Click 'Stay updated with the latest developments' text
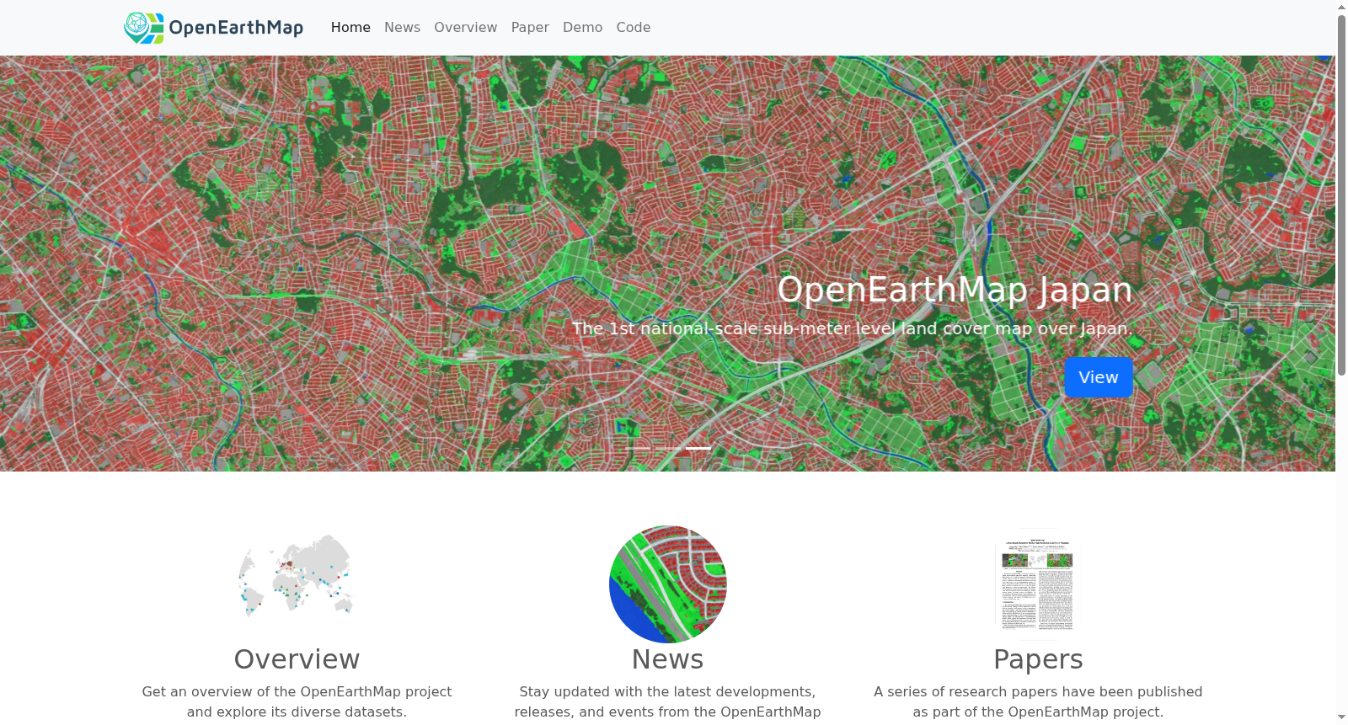1348x725 pixels. coord(668,691)
